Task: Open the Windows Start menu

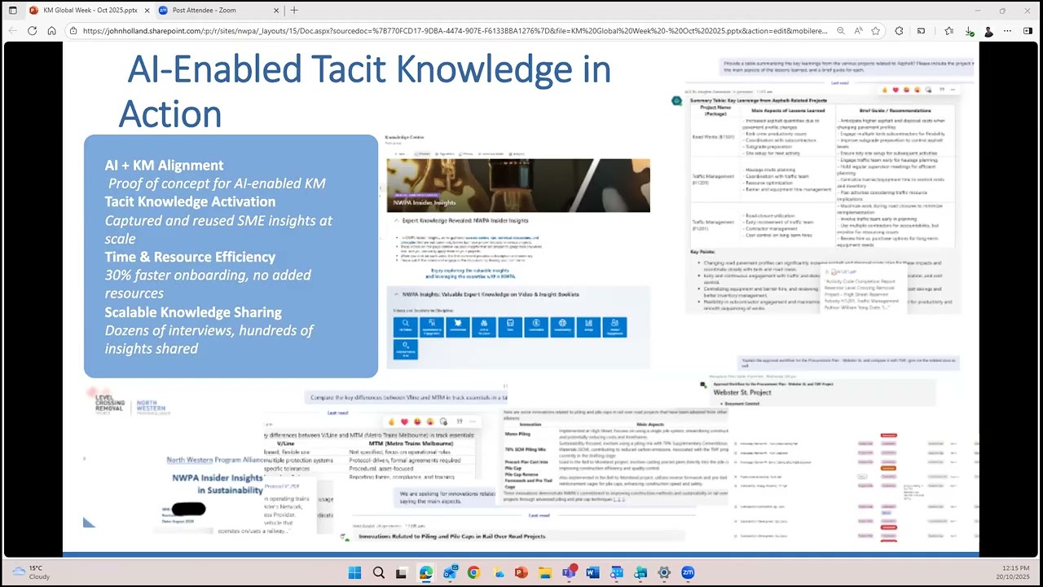Action: 354,572
